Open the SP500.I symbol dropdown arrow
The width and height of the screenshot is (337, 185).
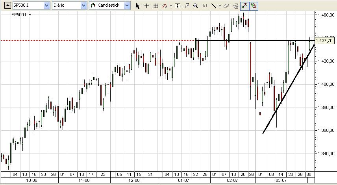coord(46,6)
